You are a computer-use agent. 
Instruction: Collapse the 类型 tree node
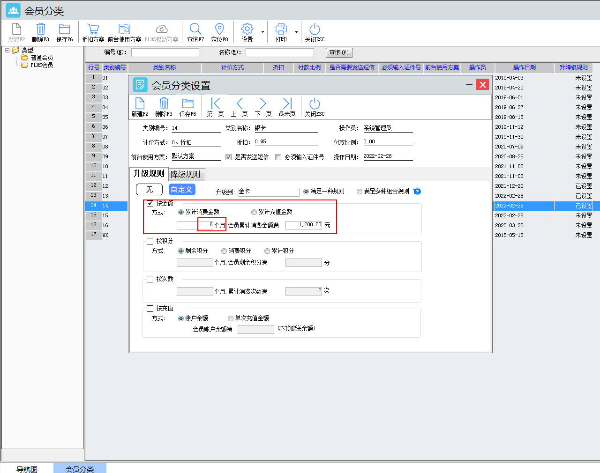(7, 50)
